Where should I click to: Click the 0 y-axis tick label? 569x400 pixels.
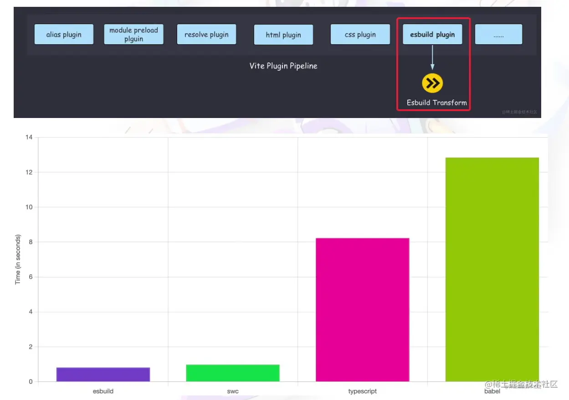click(31, 382)
